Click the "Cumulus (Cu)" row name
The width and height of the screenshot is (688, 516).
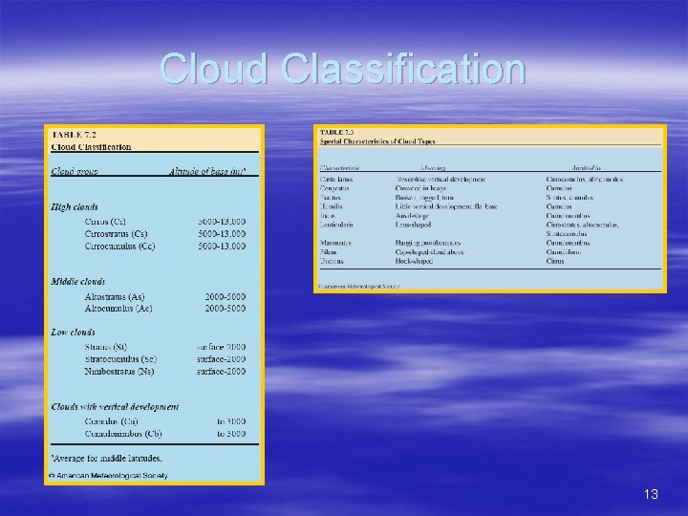tap(112, 421)
